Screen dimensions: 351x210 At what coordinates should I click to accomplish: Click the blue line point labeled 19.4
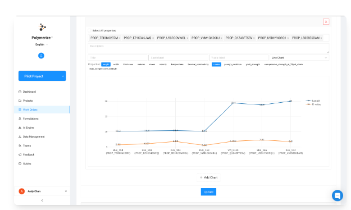point(233,103)
